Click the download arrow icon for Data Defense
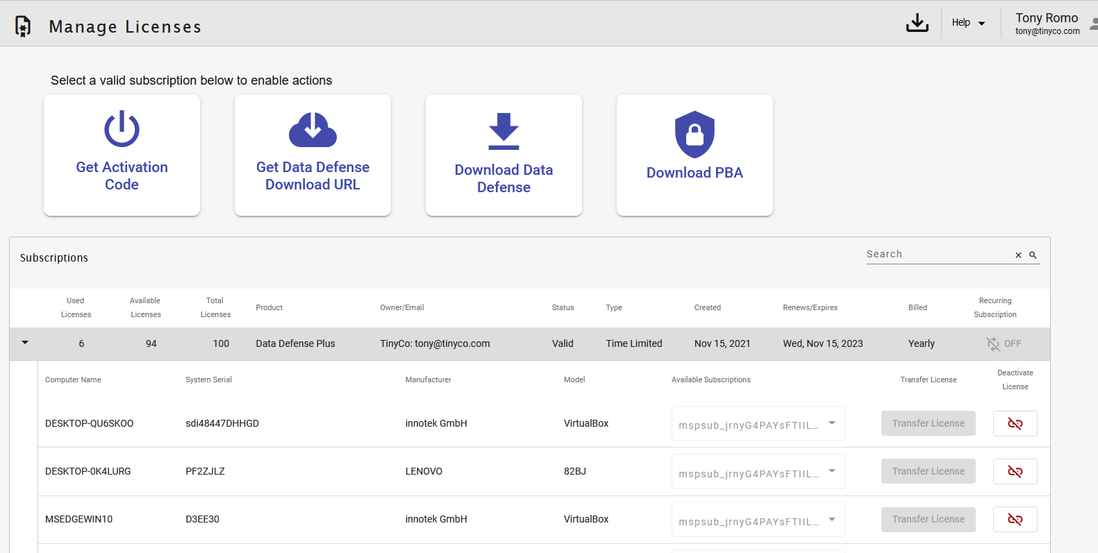Viewport: 1098px width, 553px height. tap(504, 131)
